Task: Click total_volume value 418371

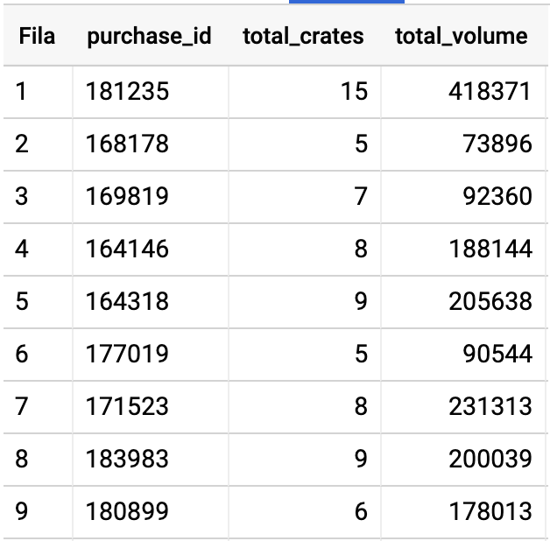Action: point(490,92)
